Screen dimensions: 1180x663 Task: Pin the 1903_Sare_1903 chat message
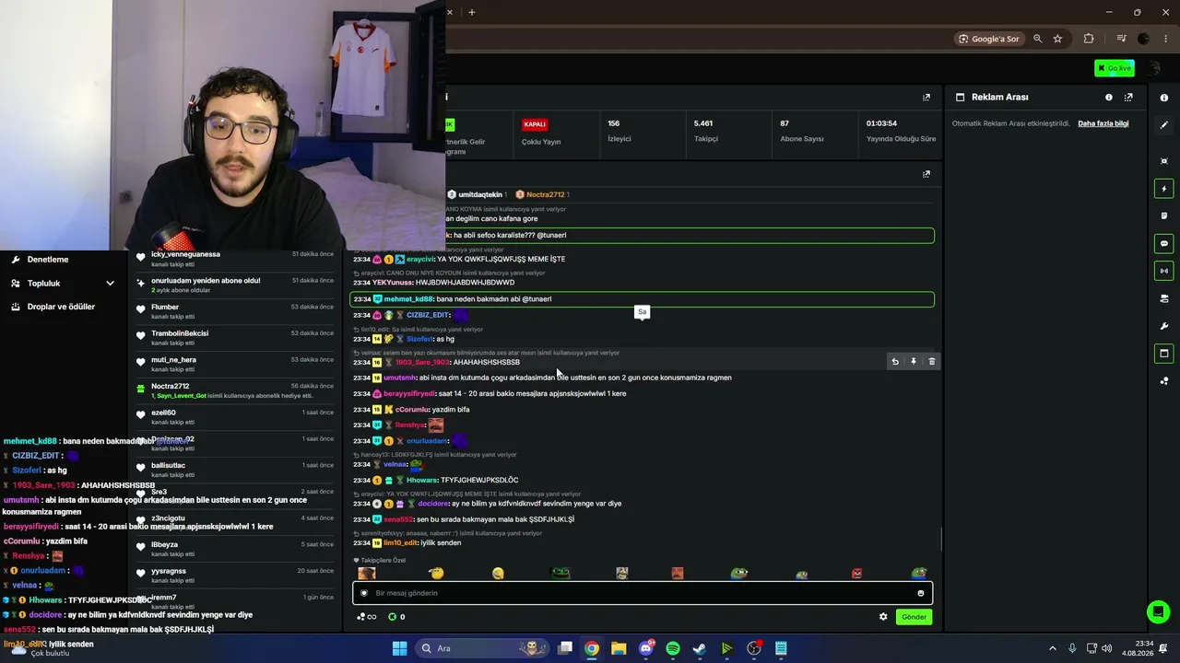pyautogui.click(x=914, y=362)
